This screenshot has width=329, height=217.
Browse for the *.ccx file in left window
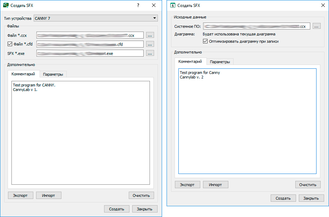pos(150,35)
